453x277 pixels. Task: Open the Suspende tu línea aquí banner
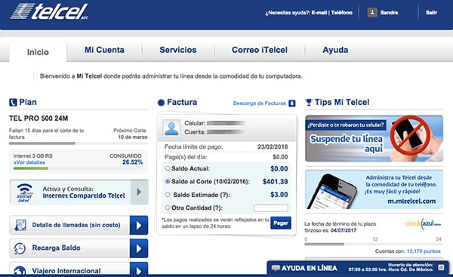pyautogui.click(x=374, y=138)
